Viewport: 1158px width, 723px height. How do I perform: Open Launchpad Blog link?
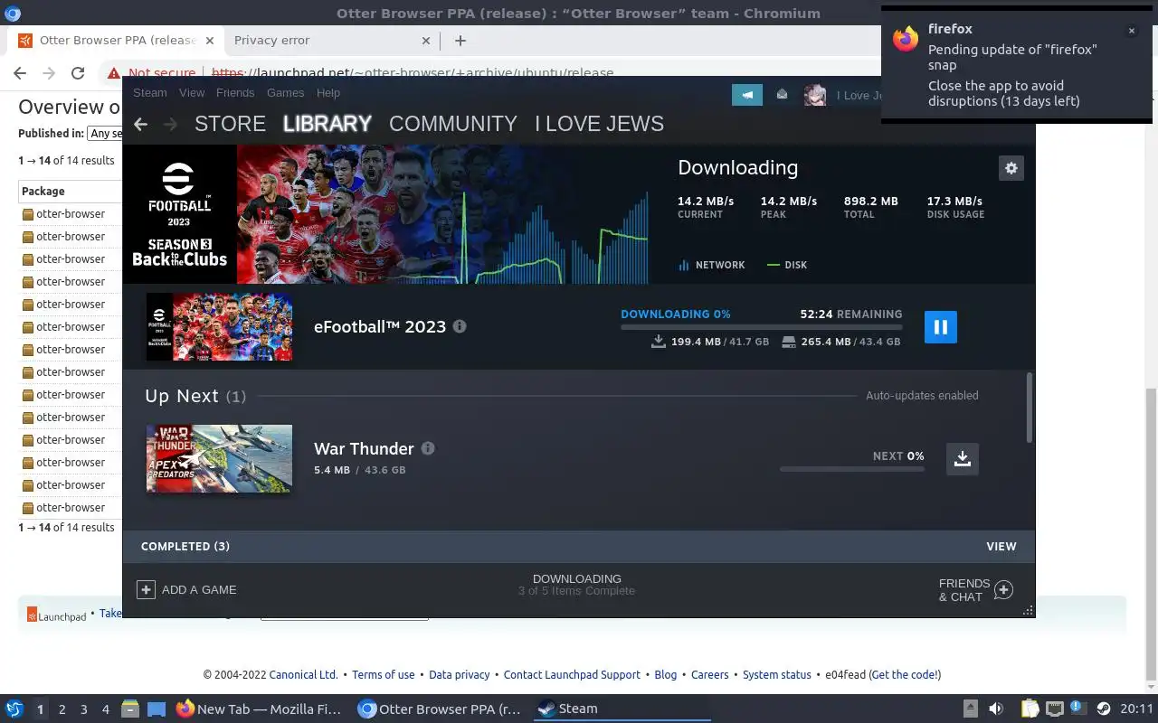[666, 675]
